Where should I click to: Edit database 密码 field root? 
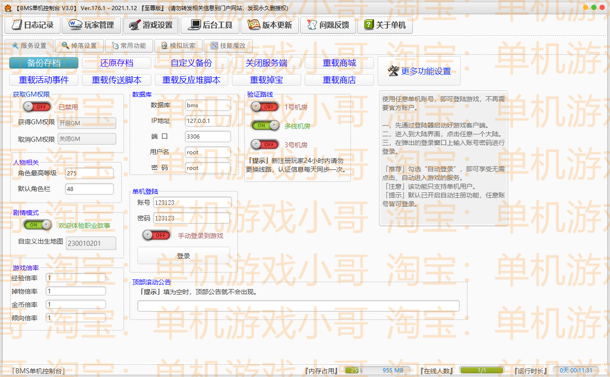tap(208, 168)
